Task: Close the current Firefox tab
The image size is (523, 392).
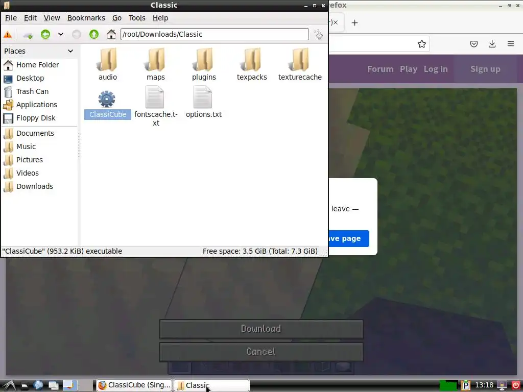Action: 336,22
